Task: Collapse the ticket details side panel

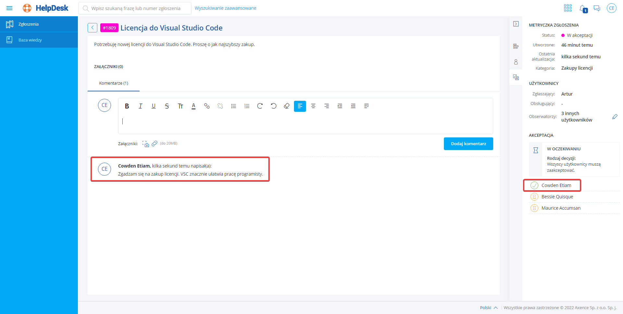Action: [x=516, y=24]
